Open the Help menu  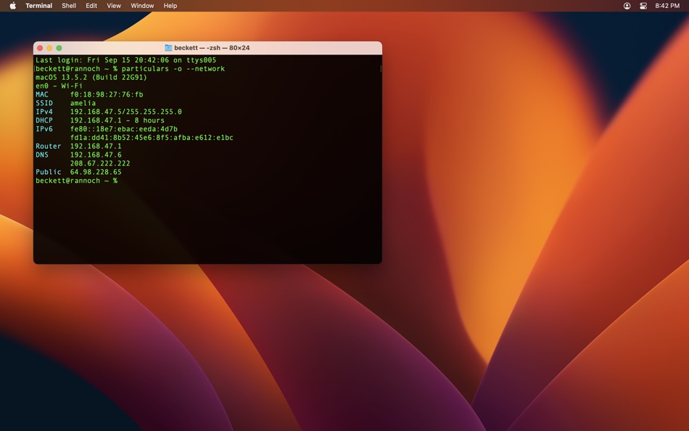tap(170, 6)
